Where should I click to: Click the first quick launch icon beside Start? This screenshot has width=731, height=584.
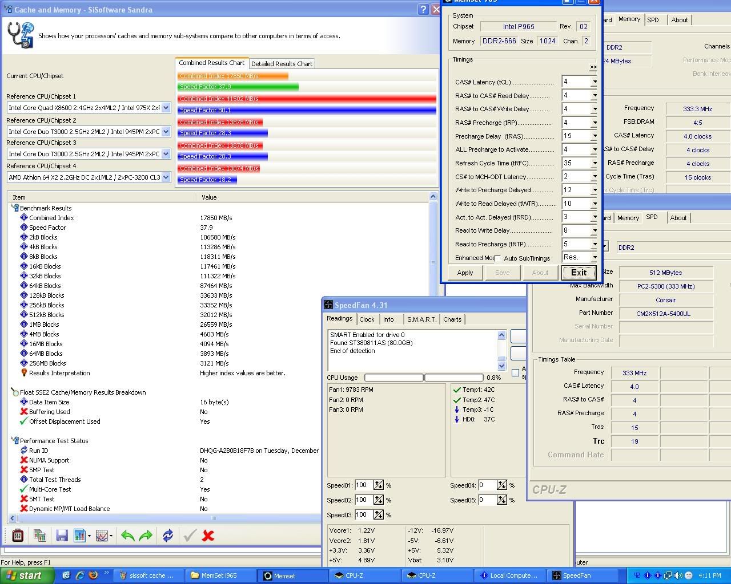click(x=67, y=575)
